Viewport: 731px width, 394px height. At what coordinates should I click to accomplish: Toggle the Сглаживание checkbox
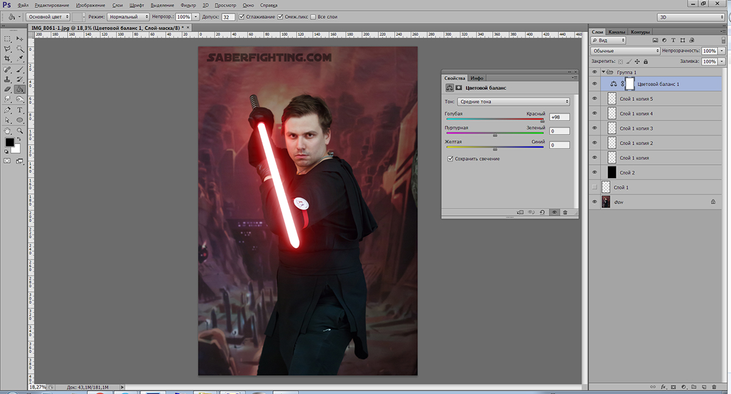pos(242,17)
